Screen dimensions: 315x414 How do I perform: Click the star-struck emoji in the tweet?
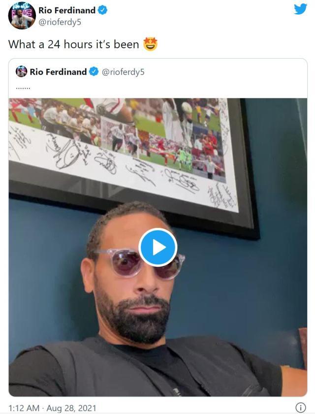tap(150, 44)
